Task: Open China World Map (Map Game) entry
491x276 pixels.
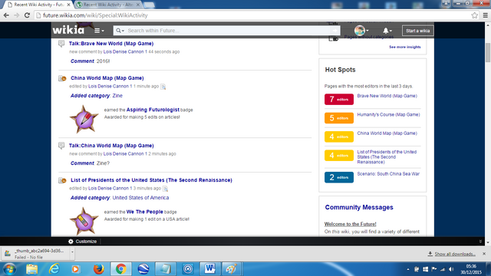Action: coord(107,78)
